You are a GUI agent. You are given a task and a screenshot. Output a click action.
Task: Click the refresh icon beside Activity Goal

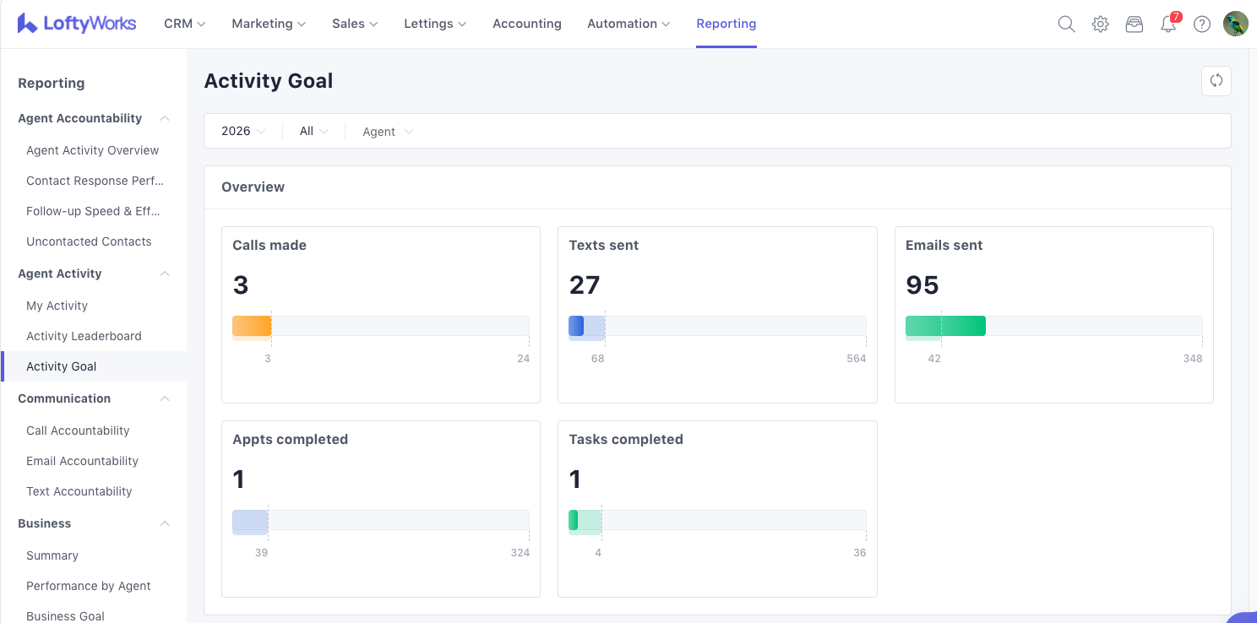[x=1216, y=81]
